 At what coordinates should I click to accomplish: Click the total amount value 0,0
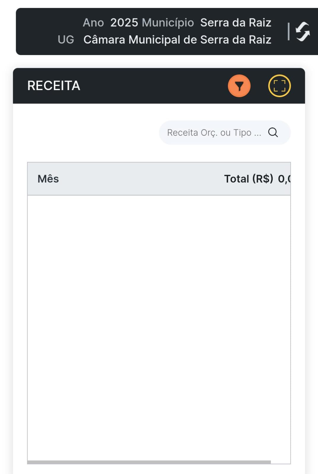pyautogui.click(x=284, y=179)
